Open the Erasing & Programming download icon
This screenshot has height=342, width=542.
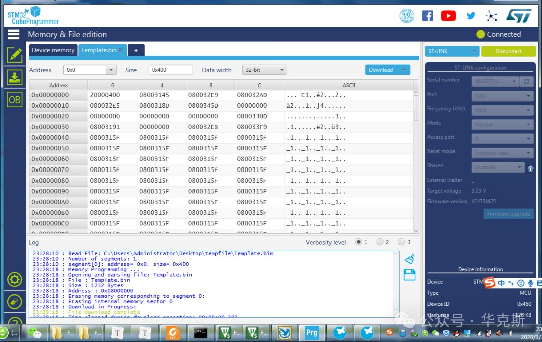tap(14, 77)
